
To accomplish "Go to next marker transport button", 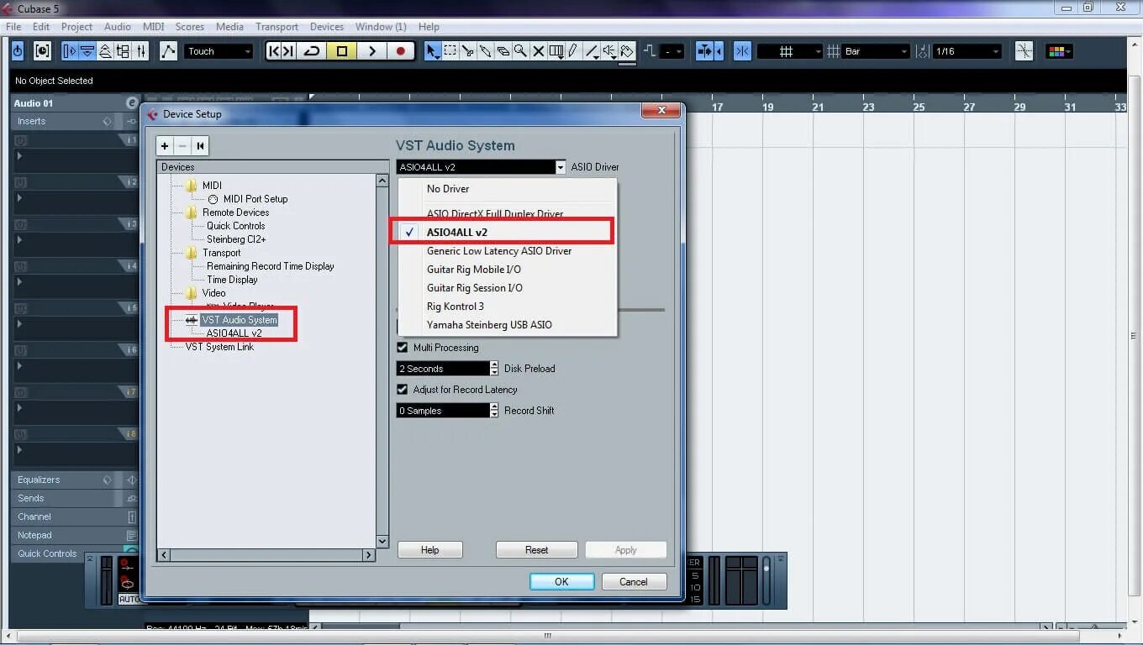I will click(x=288, y=51).
